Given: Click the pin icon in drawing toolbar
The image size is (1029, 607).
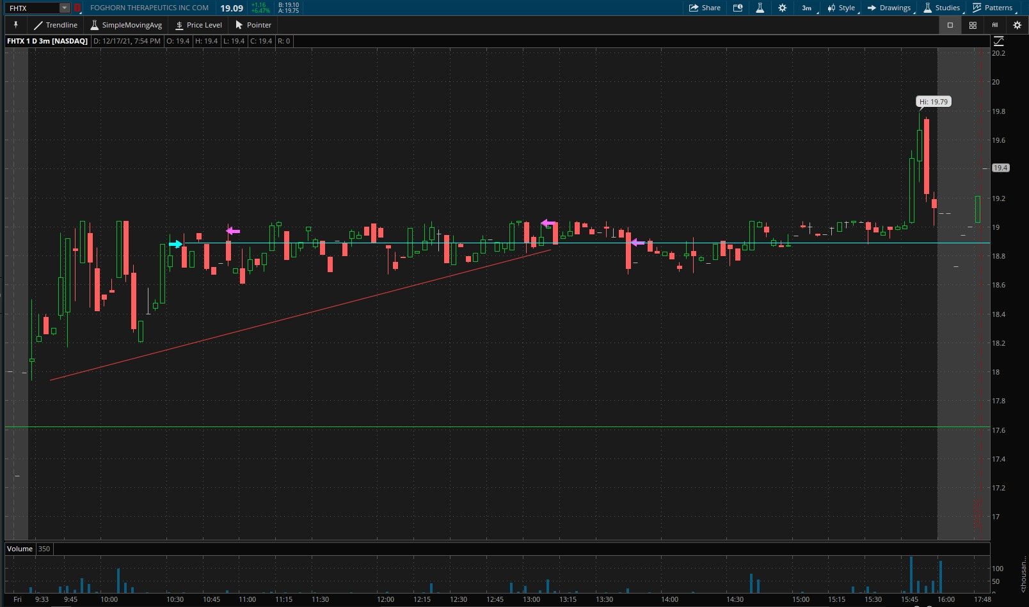Looking at the screenshot, I should 16,25.
